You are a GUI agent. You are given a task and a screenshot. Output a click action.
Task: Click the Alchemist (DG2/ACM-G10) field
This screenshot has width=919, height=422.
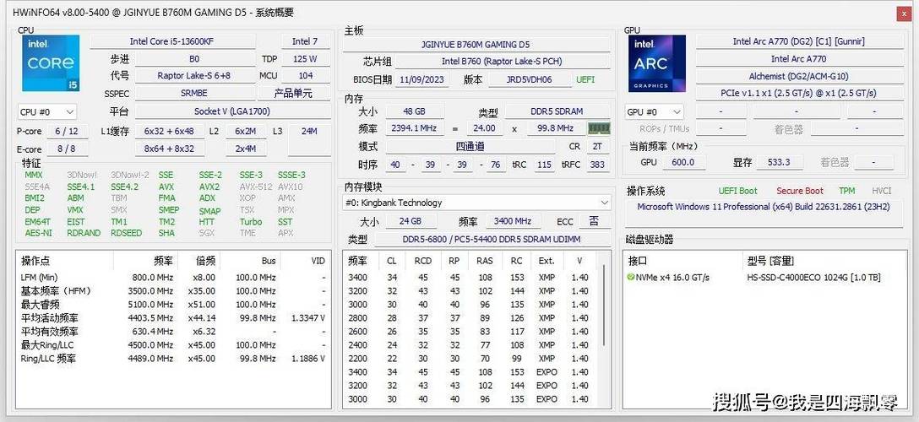[799, 76]
